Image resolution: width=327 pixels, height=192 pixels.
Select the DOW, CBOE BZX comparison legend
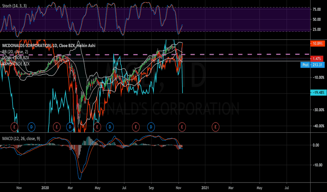(16, 58)
